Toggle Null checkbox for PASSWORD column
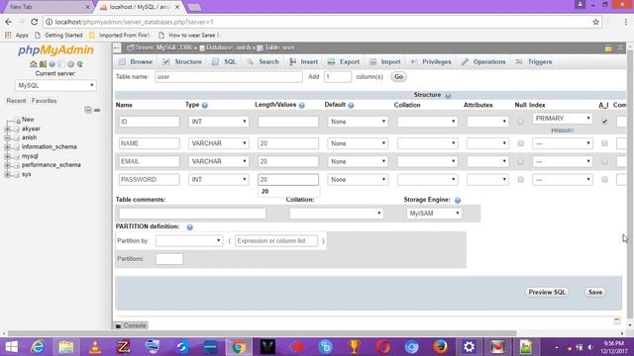 click(x=520, y=180)
